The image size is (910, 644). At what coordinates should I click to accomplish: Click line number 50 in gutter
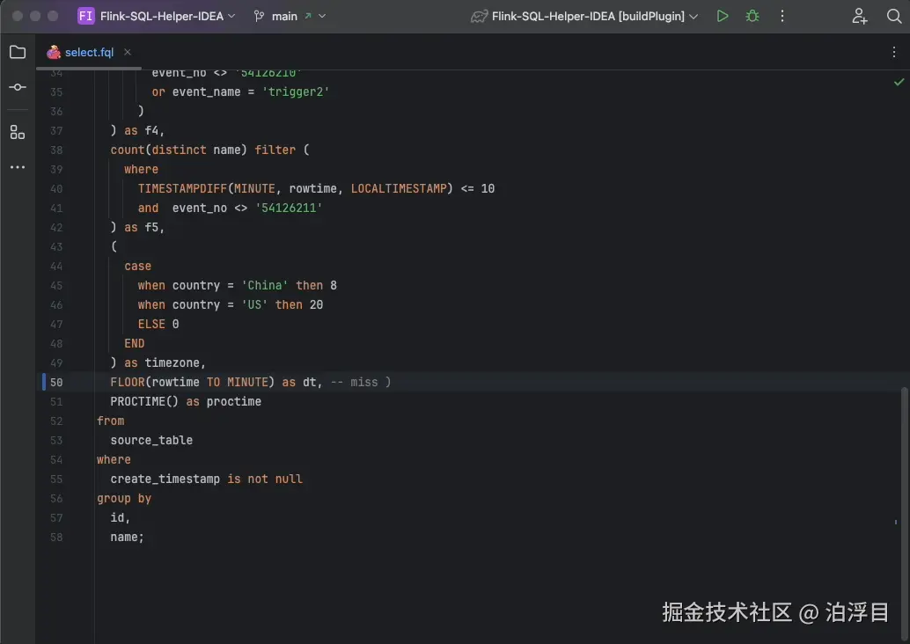pos(56,383)
